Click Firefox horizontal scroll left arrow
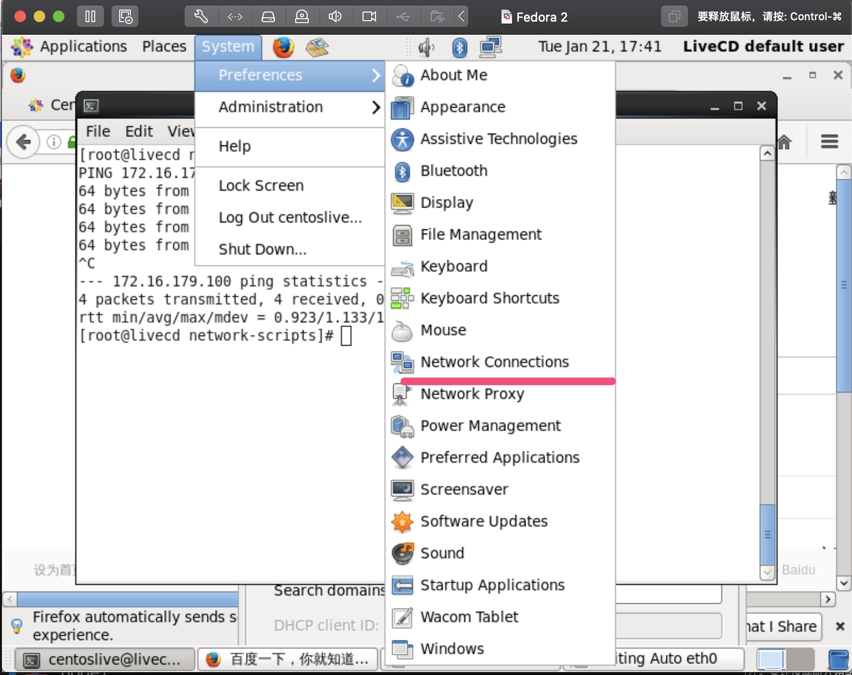Image resolution: width=852 pixels, height=675 pixels. [10, 600]
